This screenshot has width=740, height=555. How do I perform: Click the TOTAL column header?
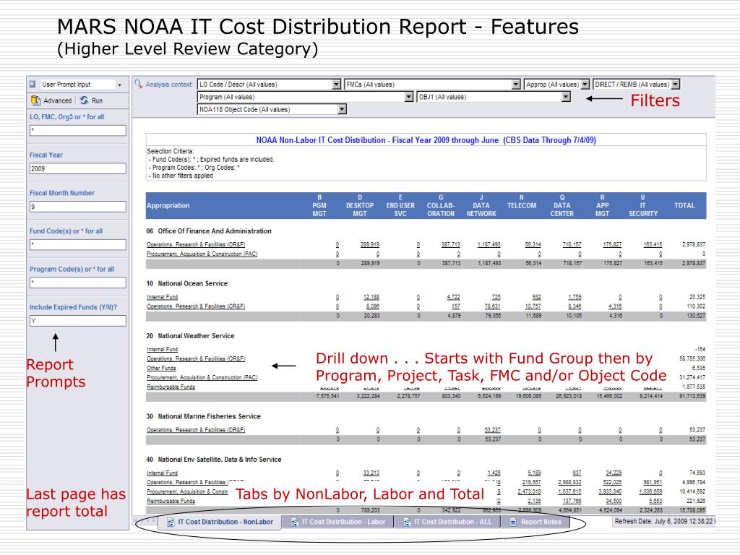tap(684, 206)
